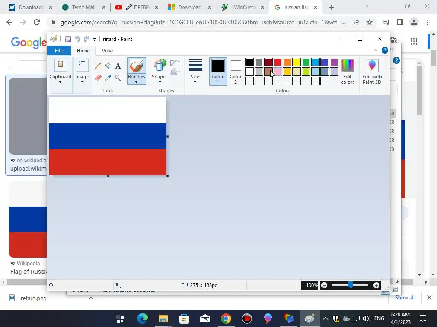Open the Chrome profile avatar button
Viewport: 437px width, 327px height.
click(414, 22)
